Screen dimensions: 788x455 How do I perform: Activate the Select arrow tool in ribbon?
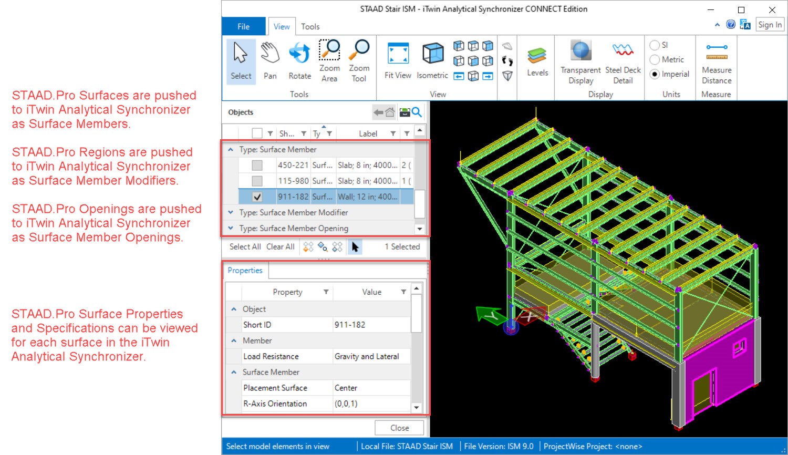point(241,61)
